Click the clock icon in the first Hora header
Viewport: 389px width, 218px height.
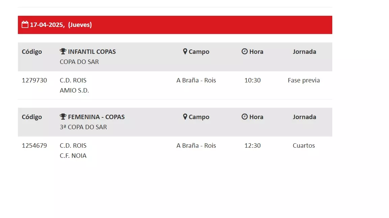[x=244, y=51]
